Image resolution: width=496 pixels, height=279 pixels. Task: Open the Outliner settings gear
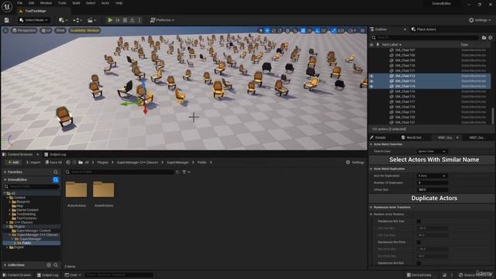click(491, 38)
